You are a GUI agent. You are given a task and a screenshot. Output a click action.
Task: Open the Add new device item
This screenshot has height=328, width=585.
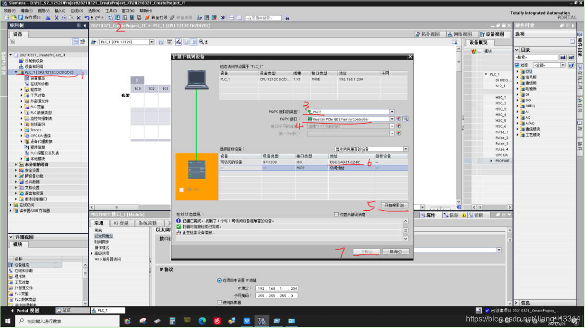coord(34,61)
